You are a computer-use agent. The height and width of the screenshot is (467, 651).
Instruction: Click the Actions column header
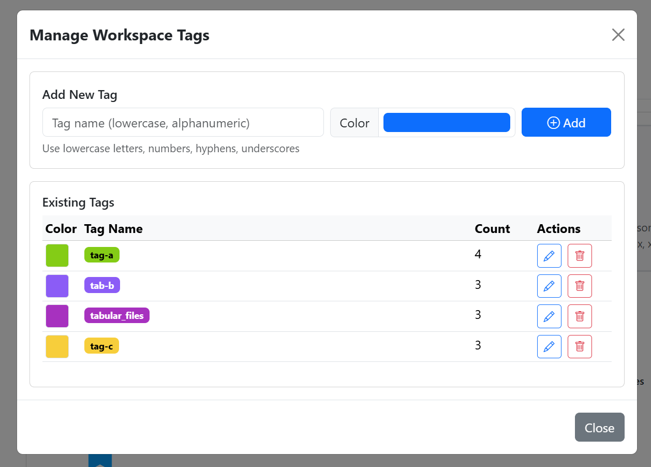559,228
